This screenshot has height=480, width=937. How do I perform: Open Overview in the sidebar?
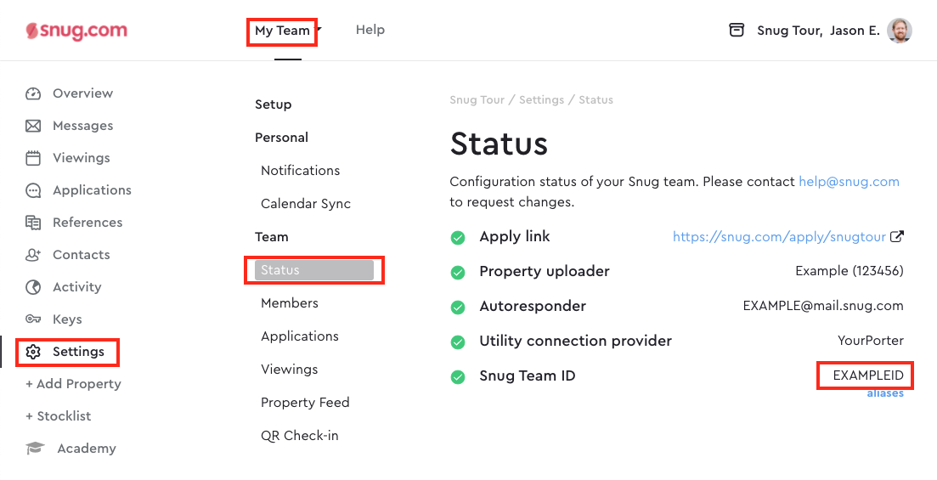(x=82, y=93)
